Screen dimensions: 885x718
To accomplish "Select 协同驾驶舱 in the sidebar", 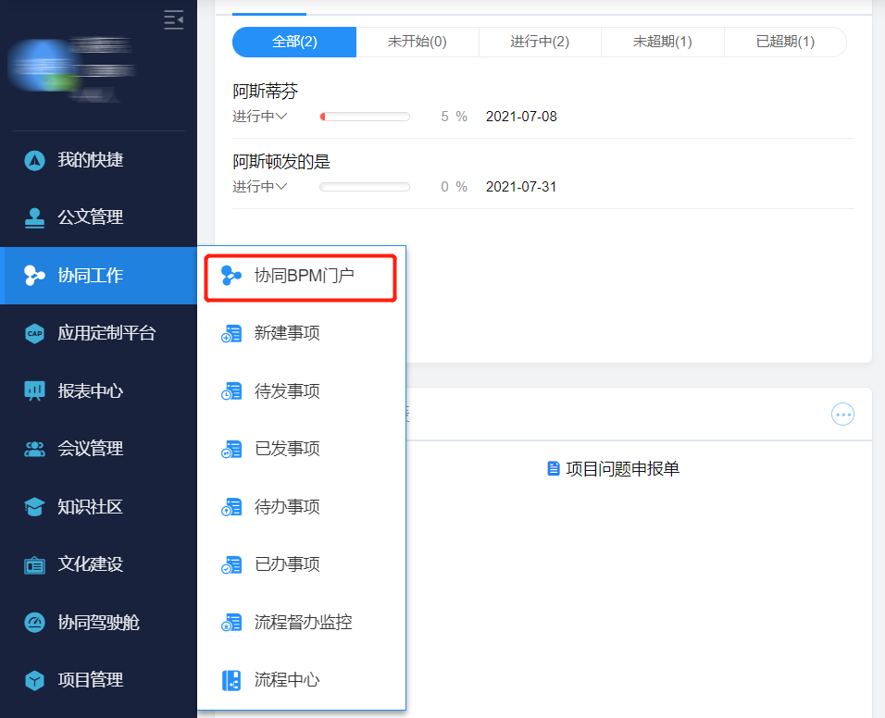I will [x=35, y=622].
